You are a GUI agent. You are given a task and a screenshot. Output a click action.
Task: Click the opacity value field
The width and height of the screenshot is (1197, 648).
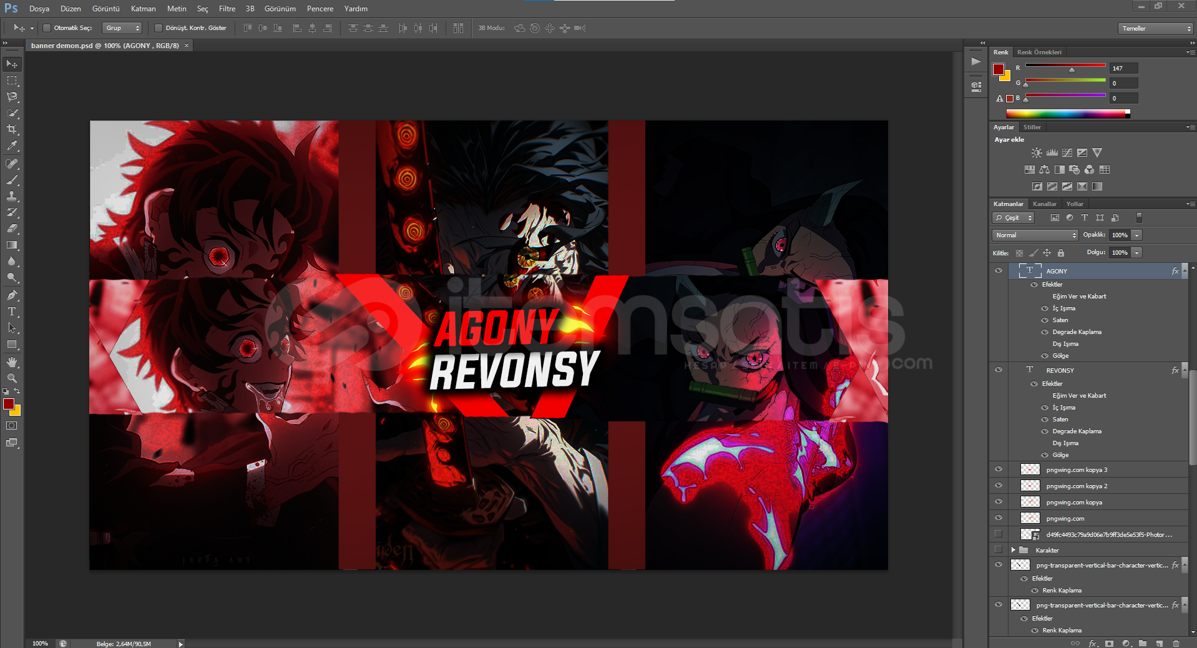(1120, 235)
